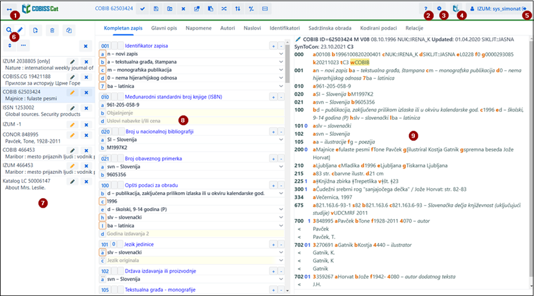Image resolution: width=534 pixels, height=296 pixels.
Task: Click the floppy disk save record icon
Action: (156, 9)
